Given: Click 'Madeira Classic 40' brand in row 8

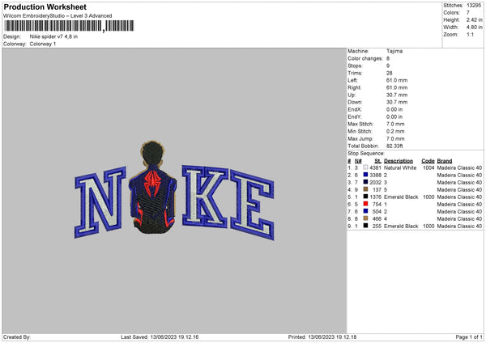Looking at the screenshot, I should click(459, 218).
